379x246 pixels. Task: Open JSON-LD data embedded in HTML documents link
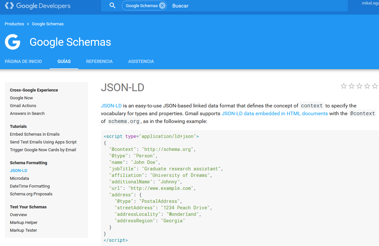274,113
